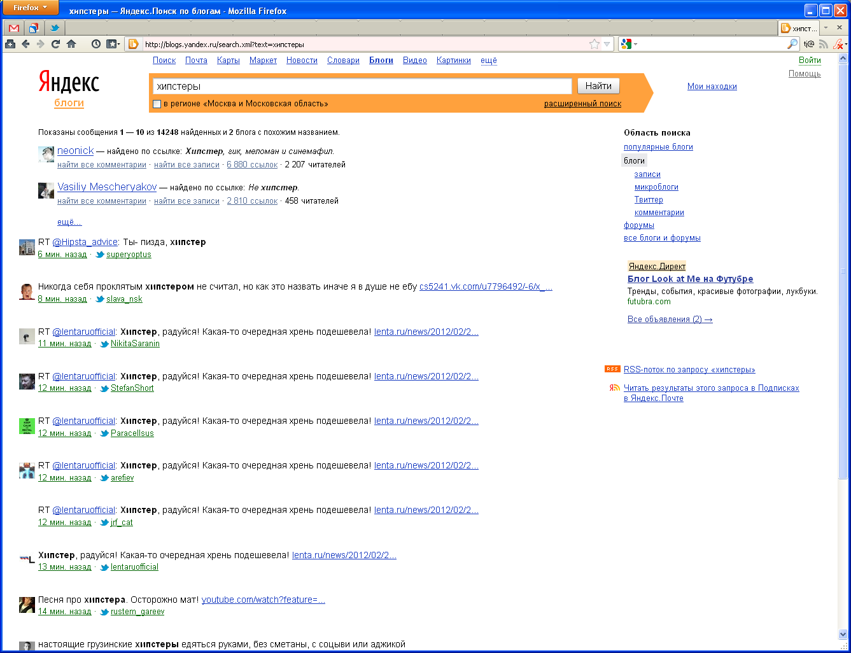This screenshot has width=851, height=653.
Task: Select the хипст... browser tab
Action: (x=798, y=28)
